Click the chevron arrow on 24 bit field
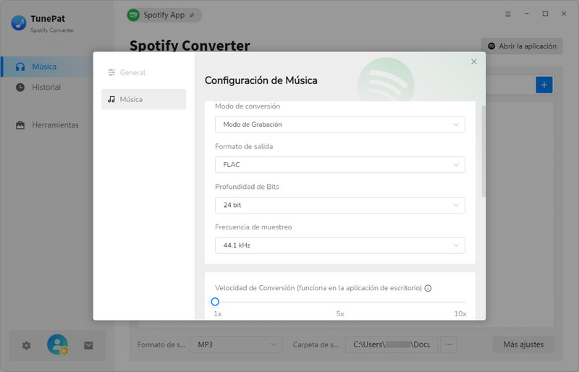Image resolution: width=579 pixels, height=372 pixels. pos(456,205)
